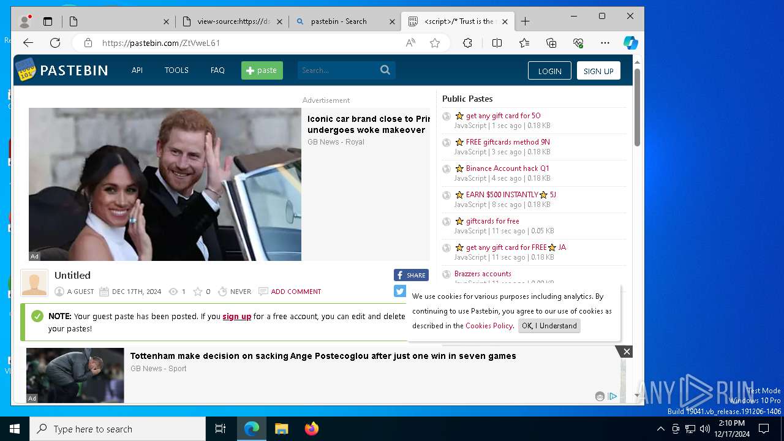Close the bottom Tottenham ad banner
The height and width of the screenshot is (441, 784).
click(x=626, y=352)
